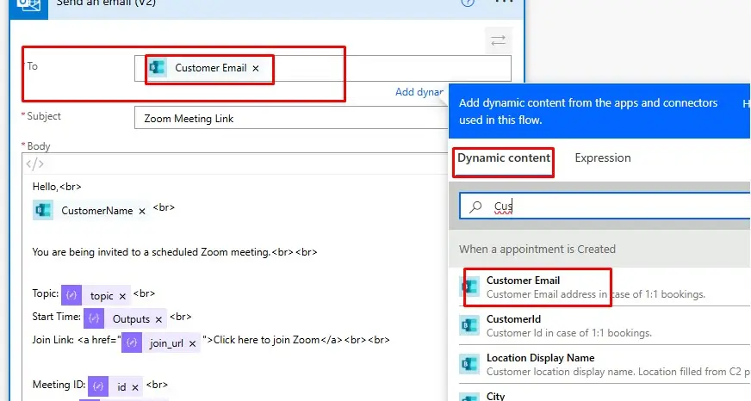This screenshot has height=401, width=751.
Task: Remove the Outputs token from Start Time
Action: click(158, 319)
